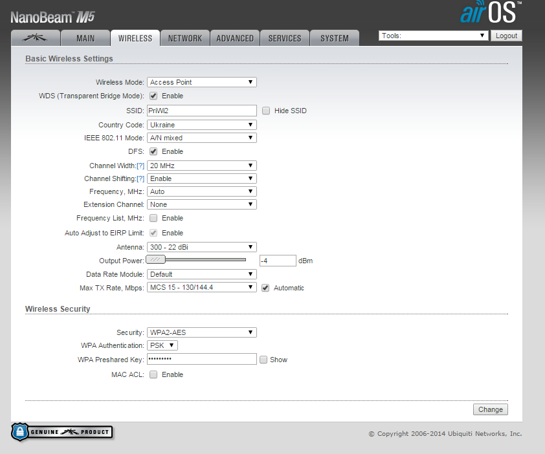Open the Antenna dropdown
This screenshot has width=545, height=454.
click(201, 247)
